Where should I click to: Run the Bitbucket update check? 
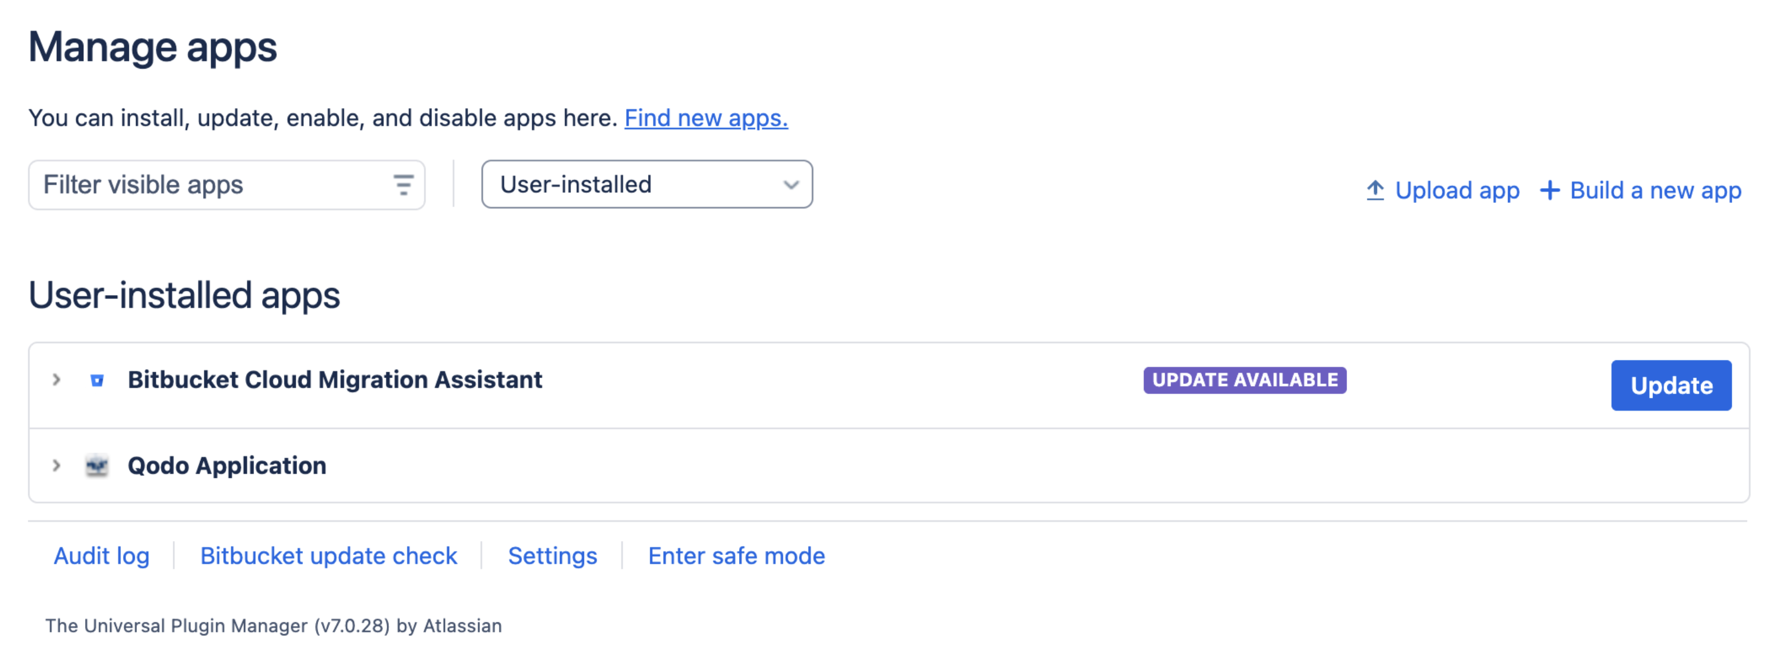(328, 557)
